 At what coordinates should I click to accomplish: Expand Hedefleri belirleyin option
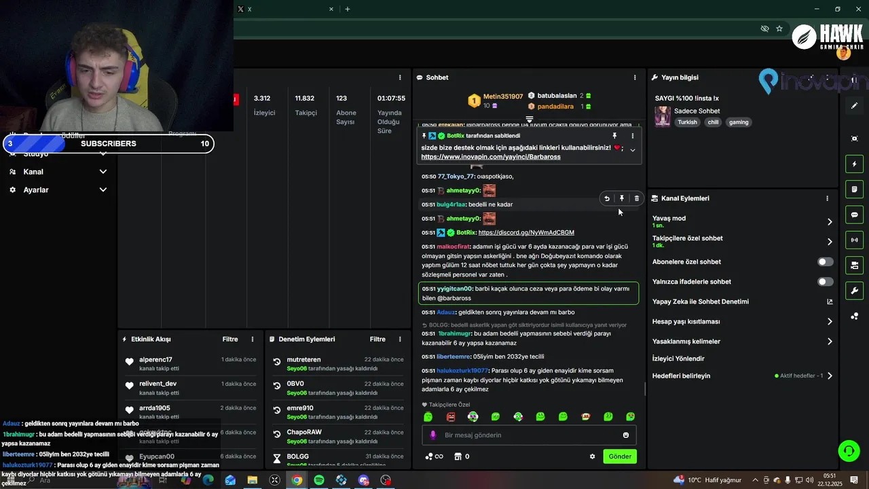coord(830,376)
